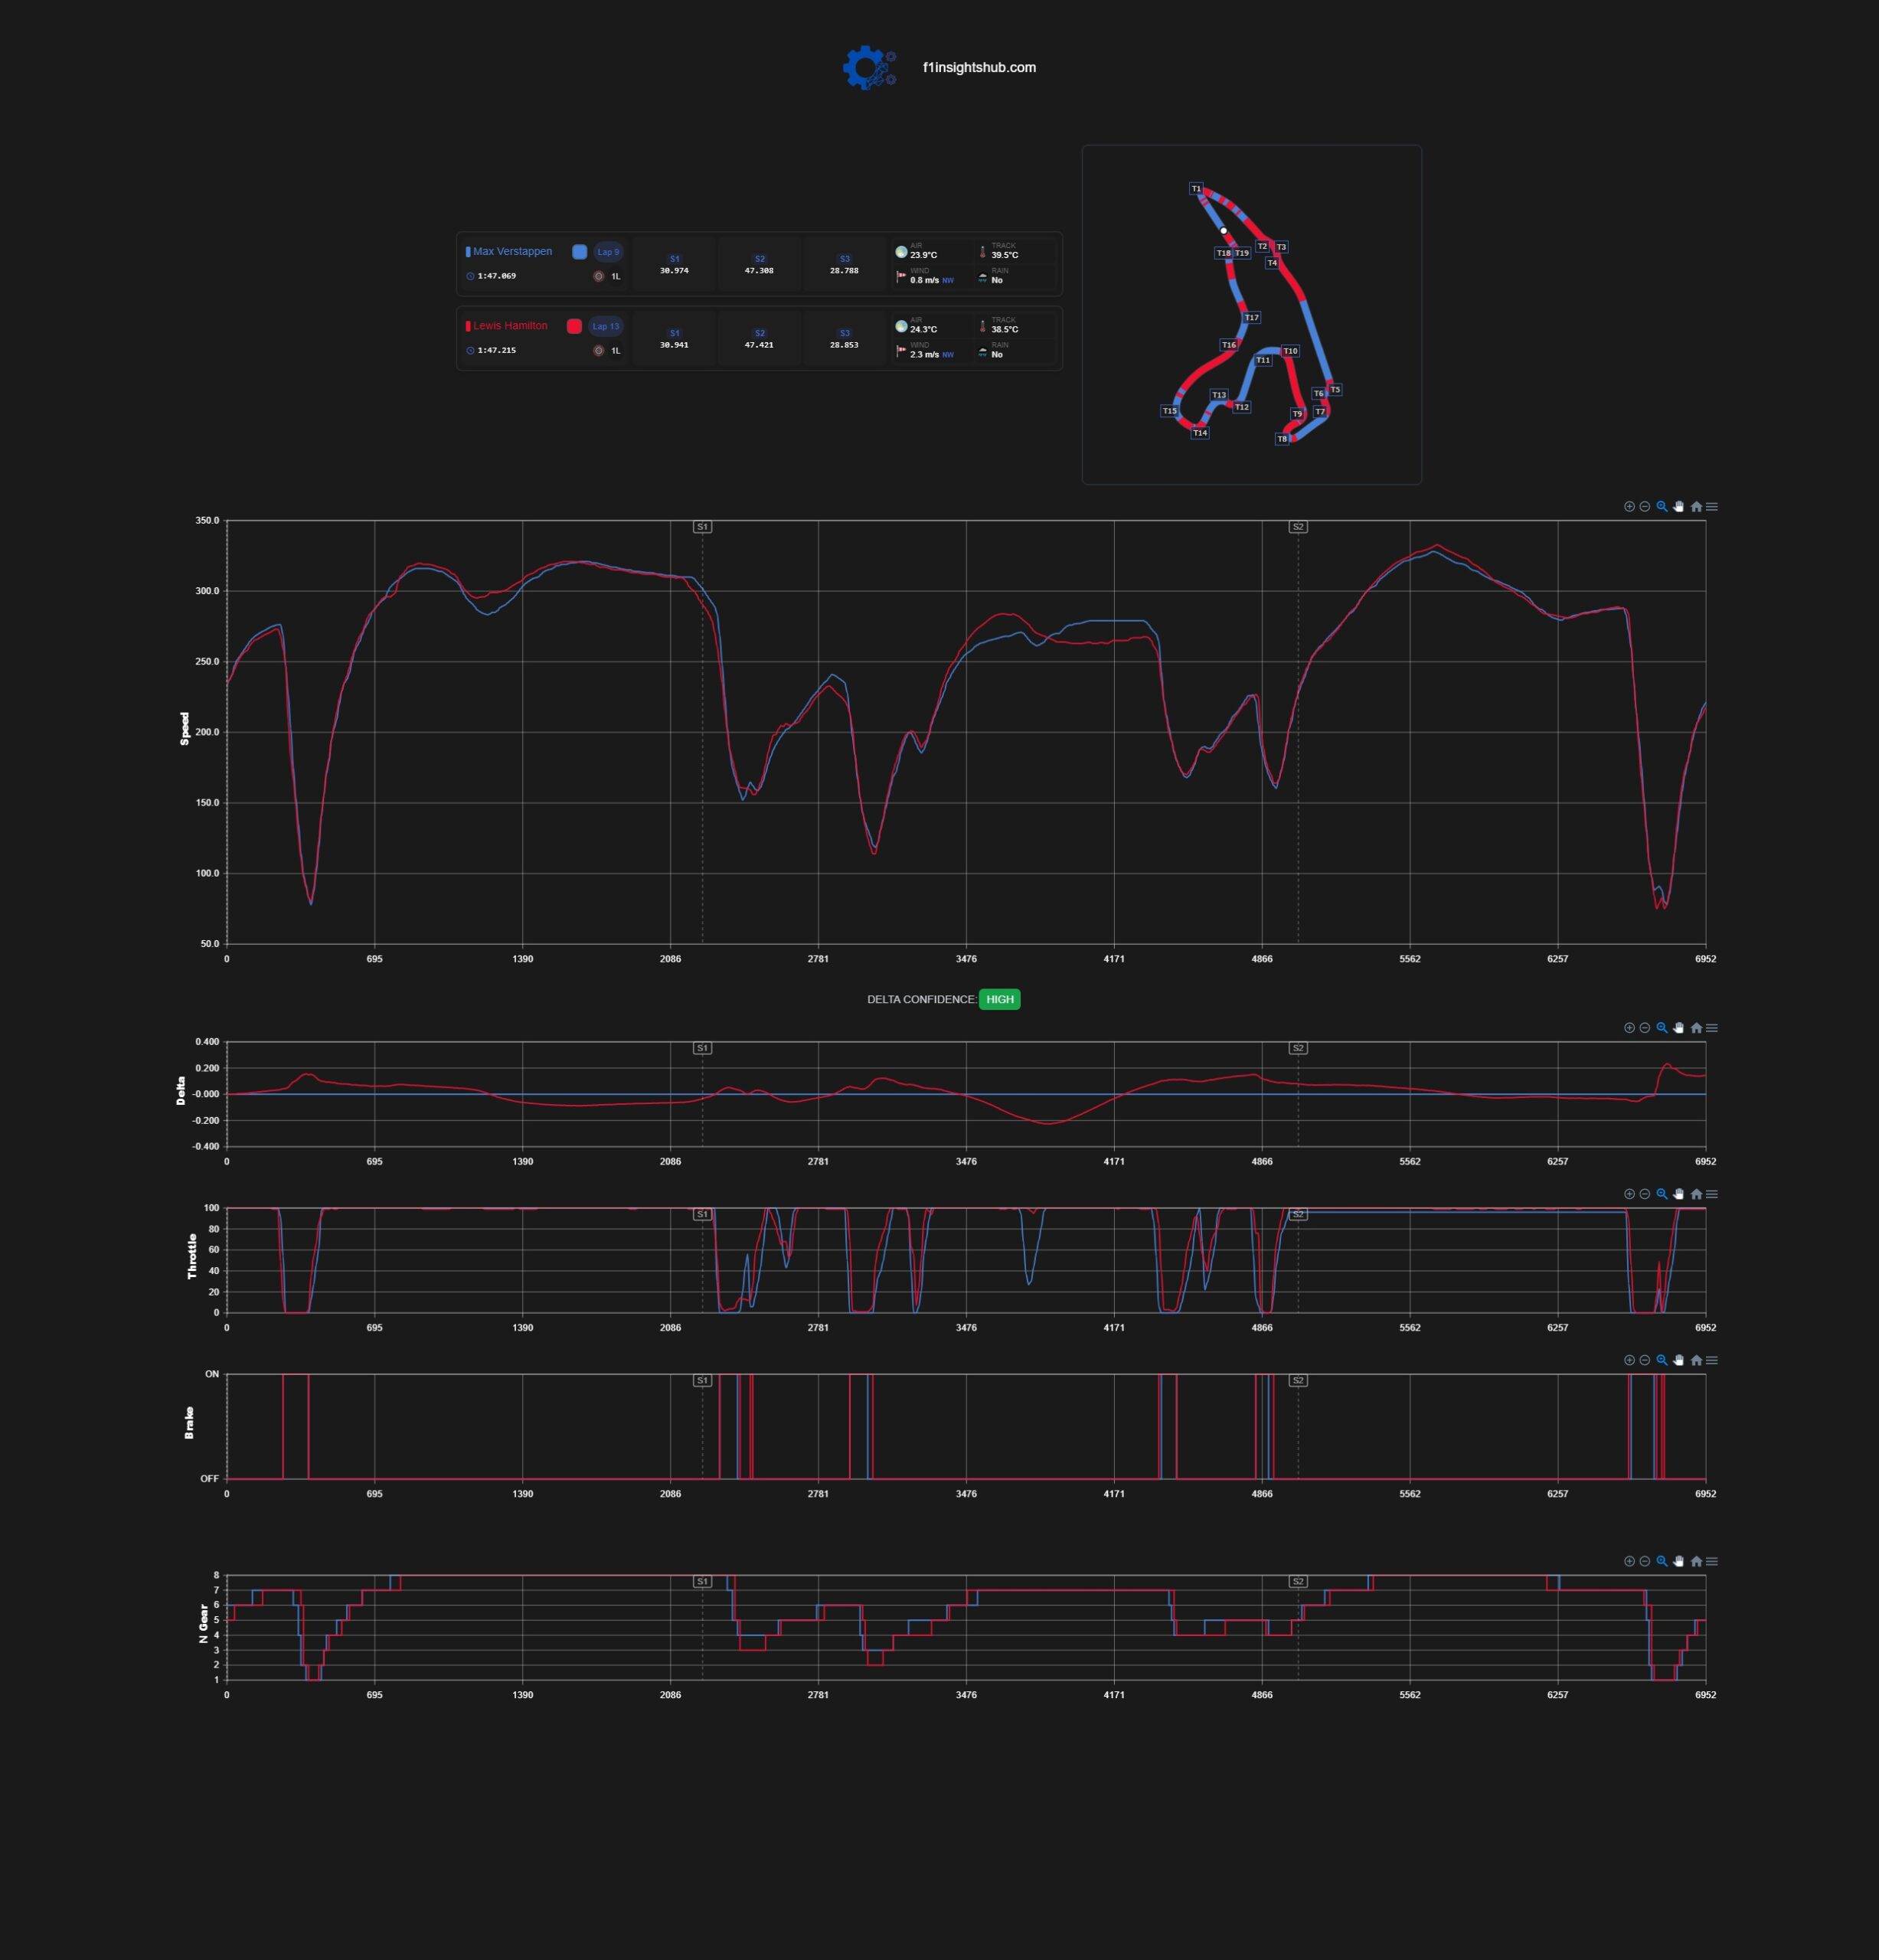This screenshot has height=1960, width=1879.
Task: Click the blue gear site logo
Action: pos(868,68)
